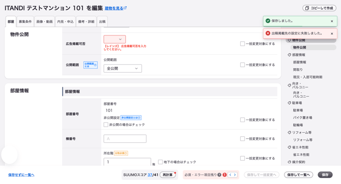Jump to 駐輪場 in sidebar
The image size is (341, 184).
pos(298,125)
